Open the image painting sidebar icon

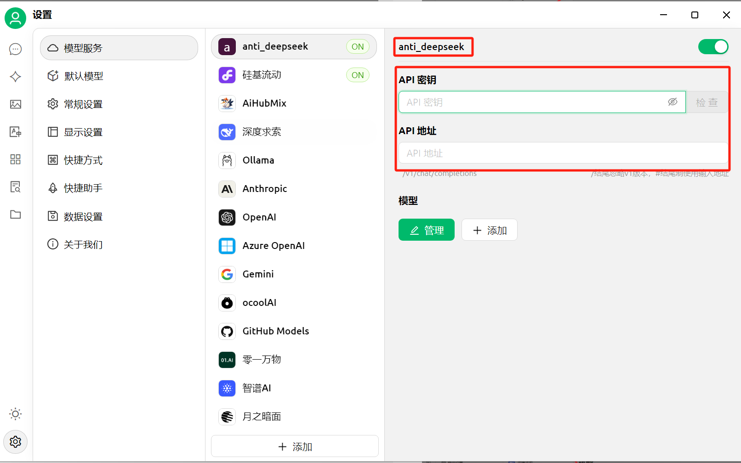[x=16, y=104]
